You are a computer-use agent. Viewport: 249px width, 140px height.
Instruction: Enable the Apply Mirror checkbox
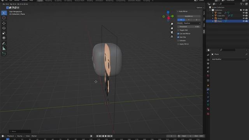tap(178, 44)
